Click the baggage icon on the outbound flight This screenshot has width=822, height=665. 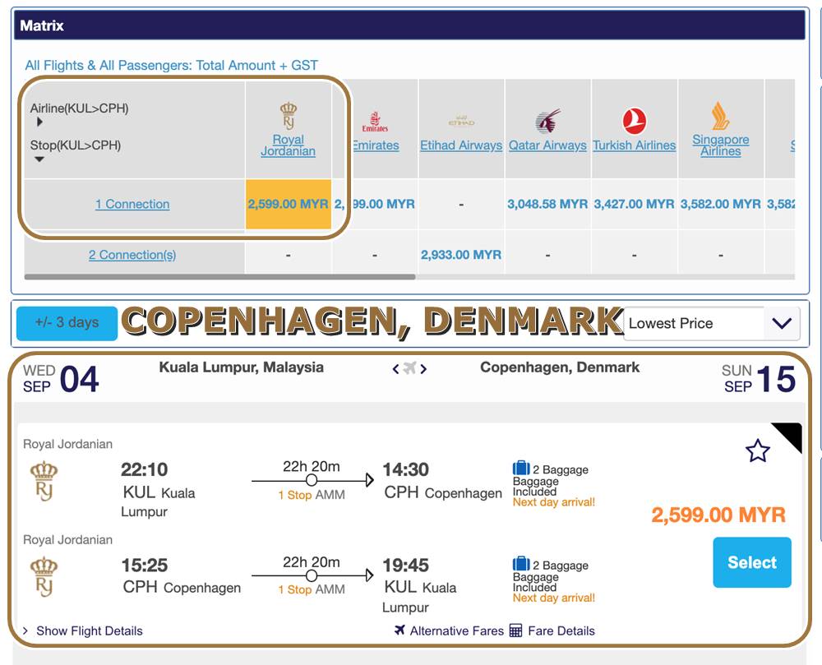point(521,467)
